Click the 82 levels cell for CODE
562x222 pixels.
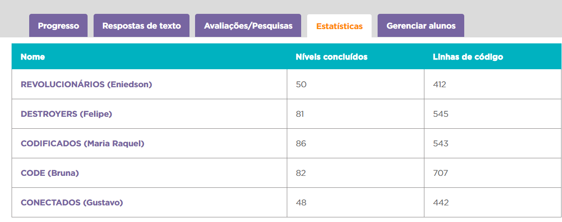point(301,173)
